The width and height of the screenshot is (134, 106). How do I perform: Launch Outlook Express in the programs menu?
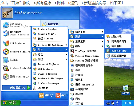(x=50, y=74)
